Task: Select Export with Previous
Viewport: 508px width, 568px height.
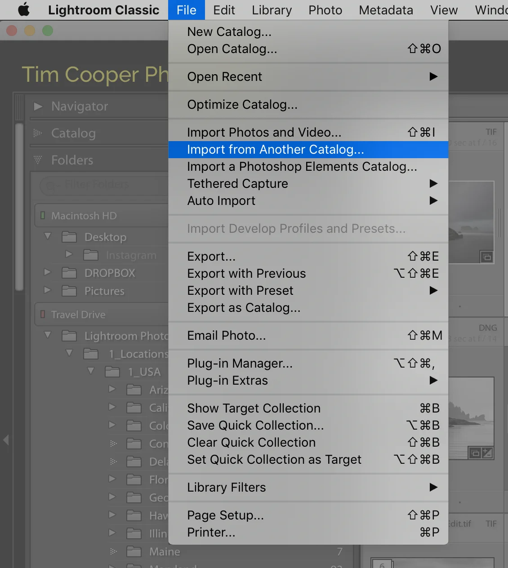Action: 308,274
